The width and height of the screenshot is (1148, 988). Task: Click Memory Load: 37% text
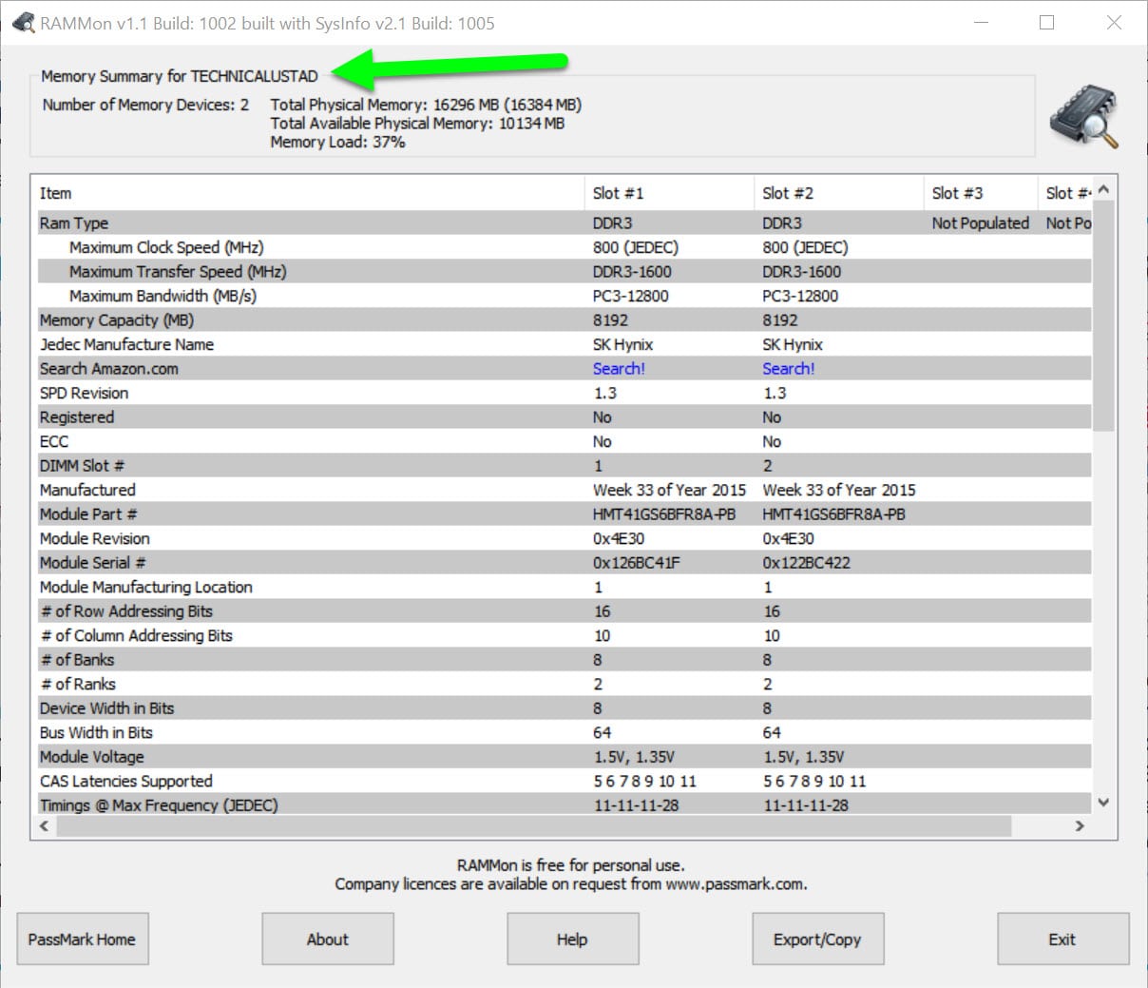[x=337, y=142]
